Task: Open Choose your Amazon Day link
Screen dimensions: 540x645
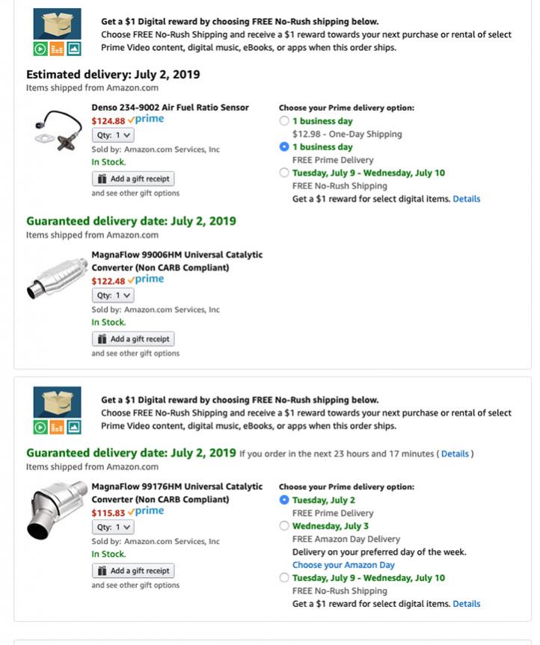Action: 343,565
